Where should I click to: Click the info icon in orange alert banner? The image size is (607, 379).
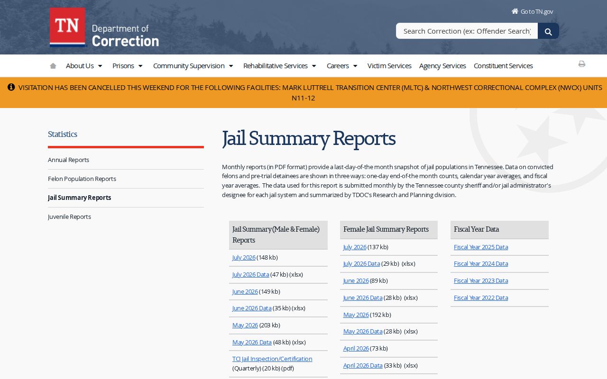[11, 87]
